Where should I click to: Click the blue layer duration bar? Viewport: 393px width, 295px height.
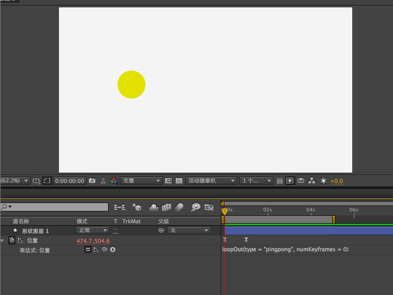(309, 231)
